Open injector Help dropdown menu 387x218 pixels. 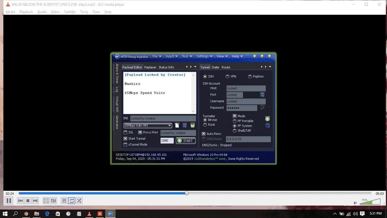[x=237, y=56]
